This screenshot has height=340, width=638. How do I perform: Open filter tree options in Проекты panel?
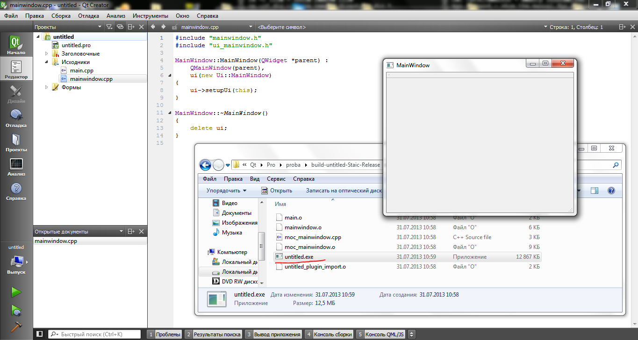pyautogui.click(x=109, y=27)
